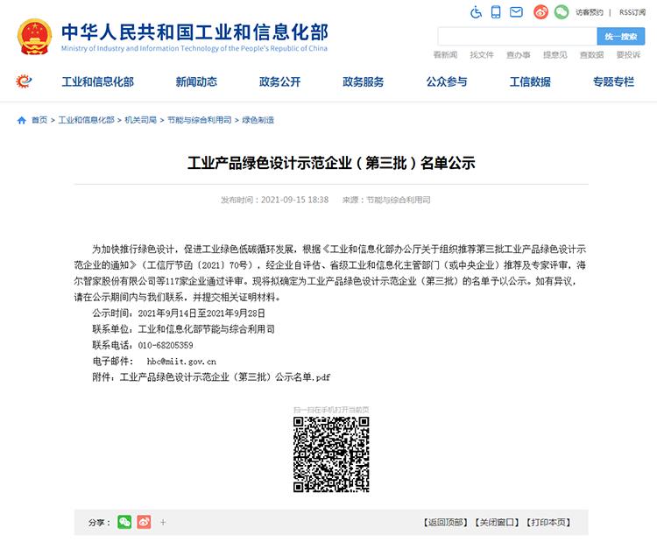The width and height of the screenshot is (657, 542).
Task: Select 工信数据 in the main navigation
Action: coord(530,82)
